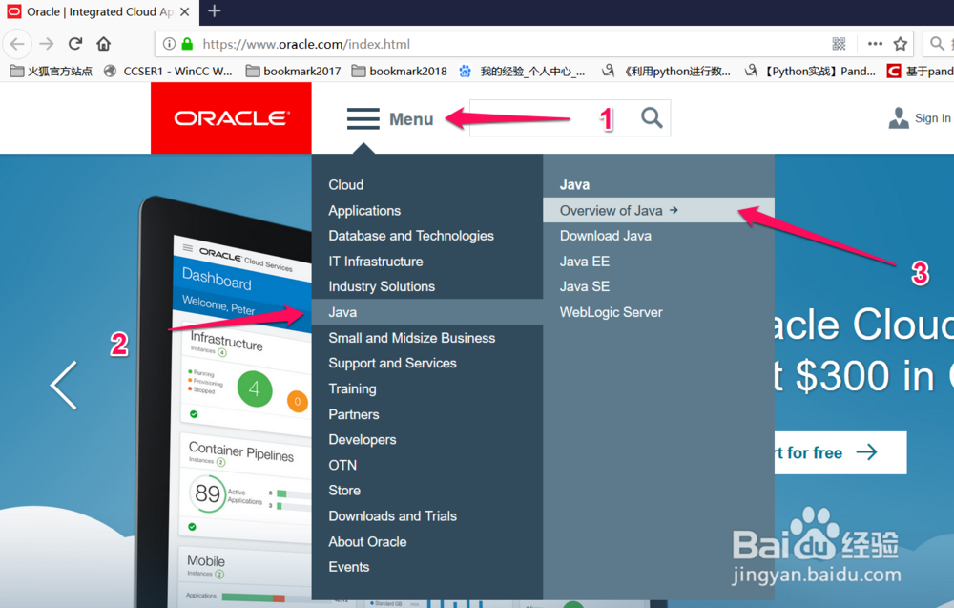Select Industry Solutions menu item
Screen dimensions: 954x608
[382, 286]
